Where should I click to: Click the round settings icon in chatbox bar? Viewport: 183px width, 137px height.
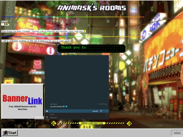pyautogui.click(x=106, y=111)
